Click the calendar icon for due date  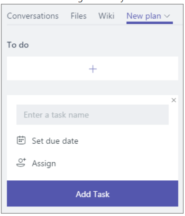[x=21, y=140]
